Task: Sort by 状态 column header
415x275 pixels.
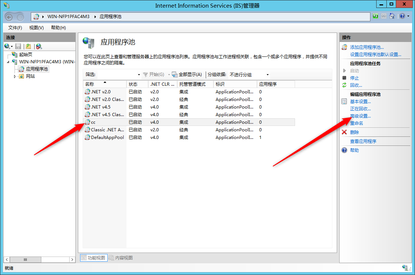Action: point(137,84)
